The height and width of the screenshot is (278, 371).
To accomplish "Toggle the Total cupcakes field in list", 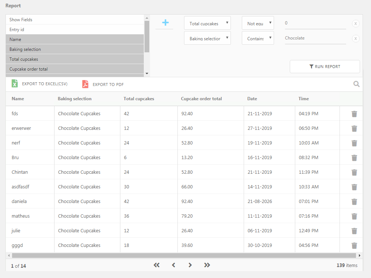I will click(75, 59).
